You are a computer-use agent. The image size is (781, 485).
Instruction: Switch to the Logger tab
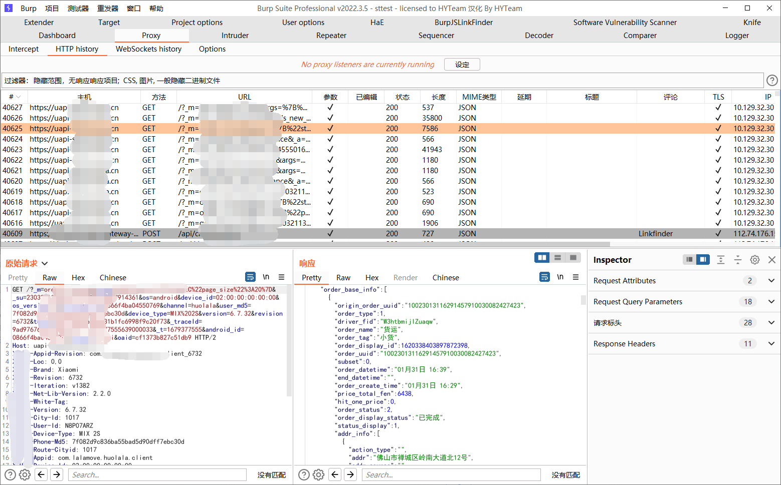coord(737,36)
